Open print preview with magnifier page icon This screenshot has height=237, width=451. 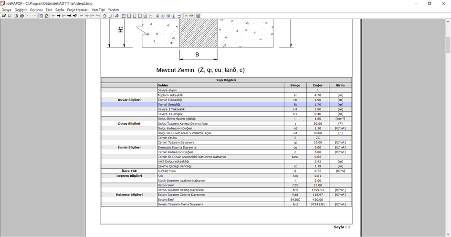pyautogui.click(x=16, y=16)
